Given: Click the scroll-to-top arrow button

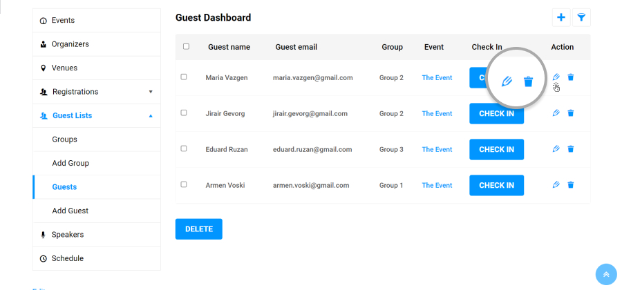Looking at the screenshot, I should click(606, 274).
